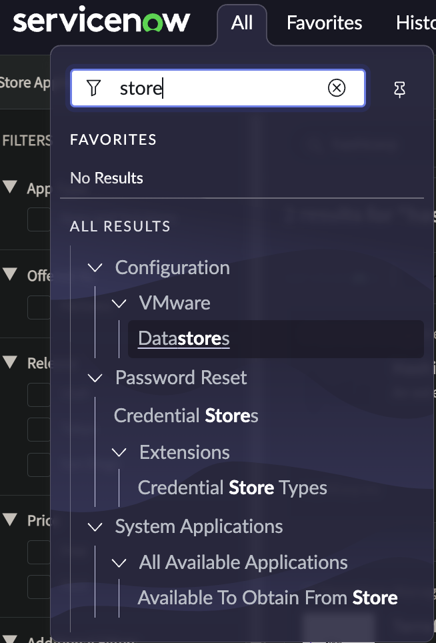Image resolution: width=436 pixels, height=643 pixels.
Task: Click into the navigator search field
Action: coord(220,88)
